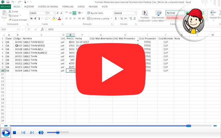The height and width of the screenshot is (138, 221).
Task: Click the large red YouTube play button
Action: [111, 69]
